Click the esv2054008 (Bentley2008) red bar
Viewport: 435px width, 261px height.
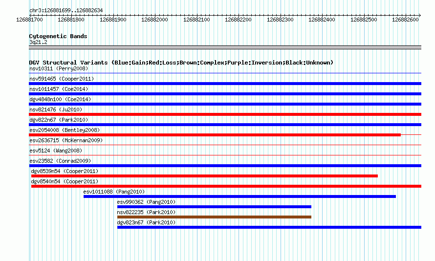(x=215, y=135)
